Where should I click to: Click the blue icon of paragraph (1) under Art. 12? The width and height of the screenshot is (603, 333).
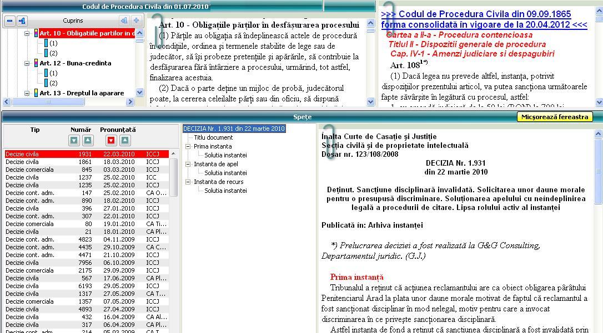coord(46,73)
